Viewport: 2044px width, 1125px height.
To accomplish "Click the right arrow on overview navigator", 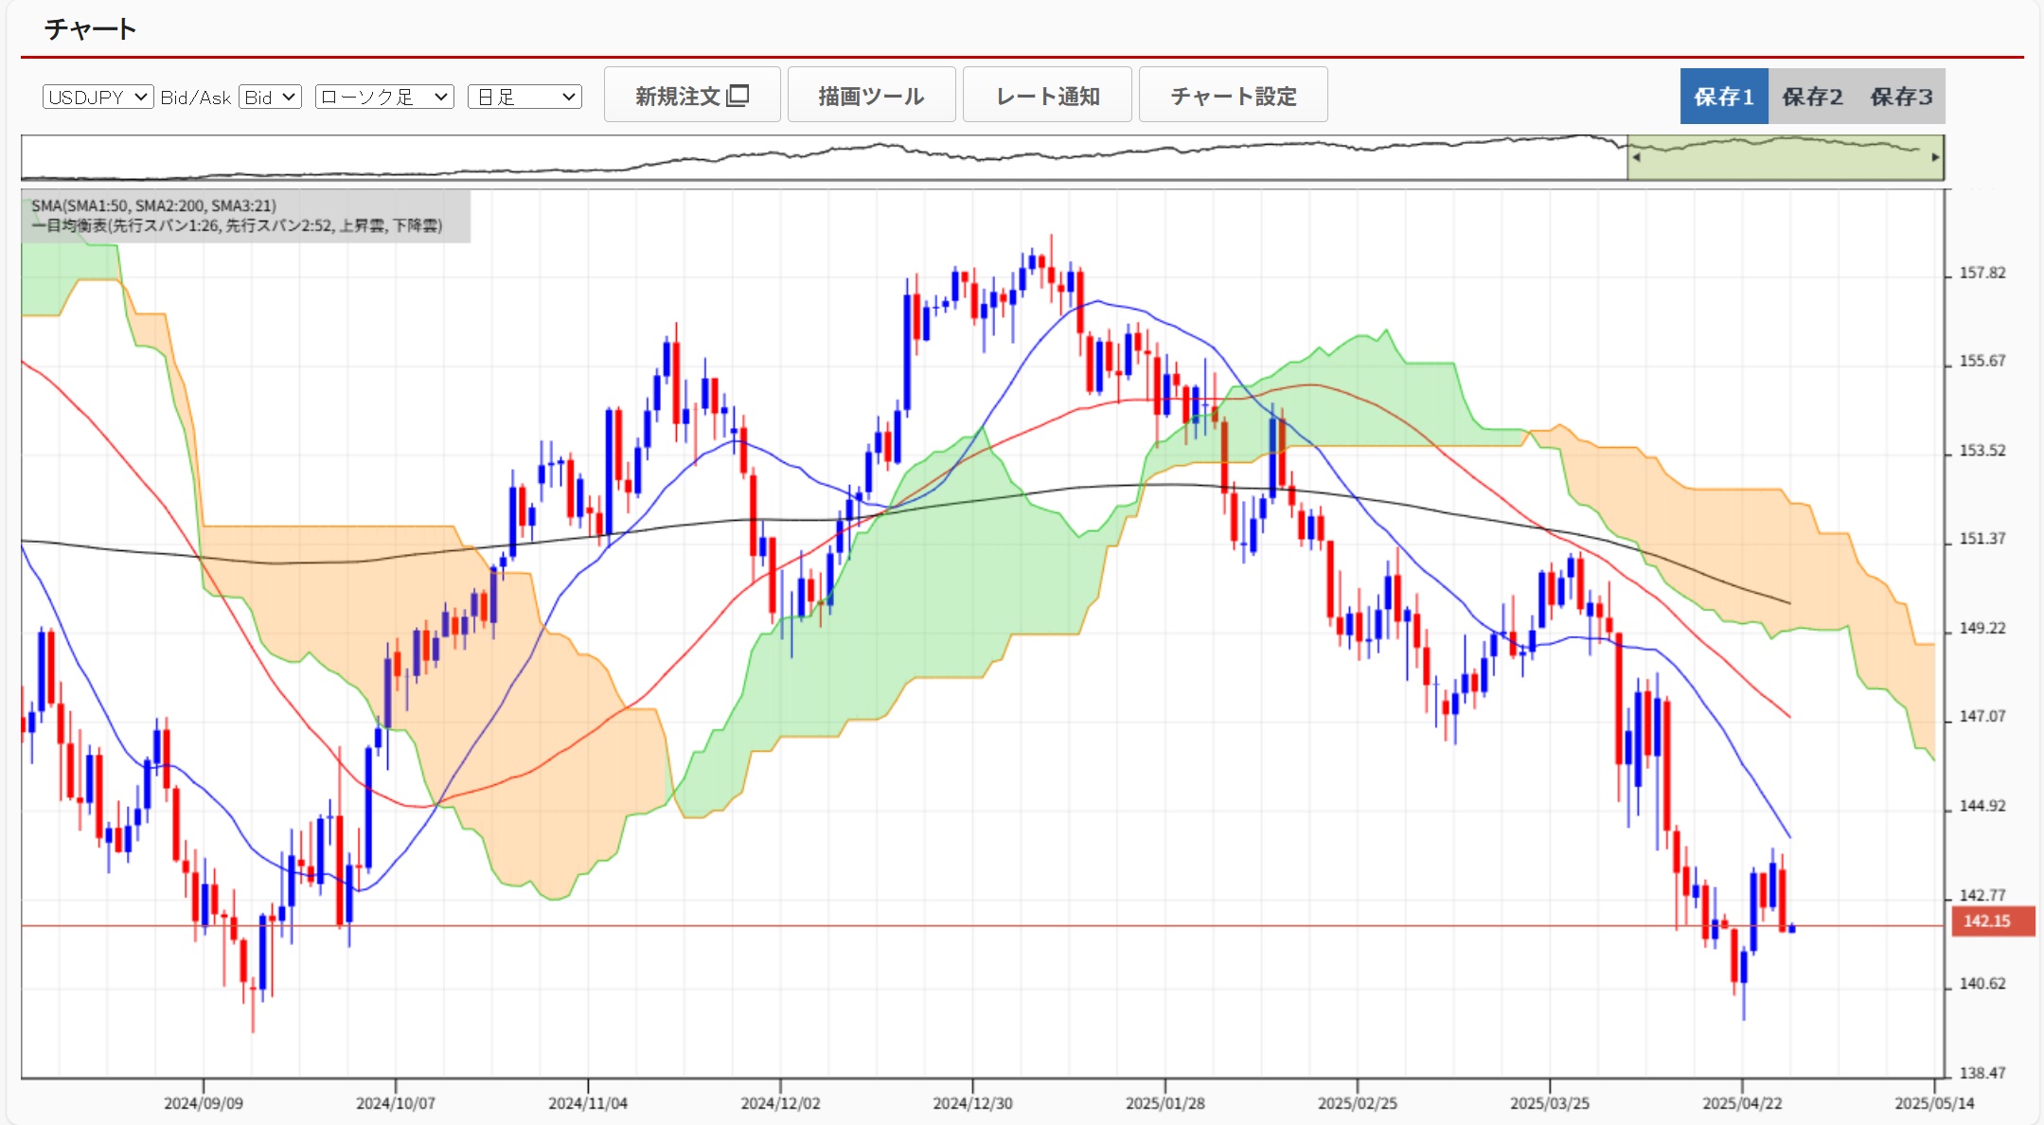I will pos(1935,158).
